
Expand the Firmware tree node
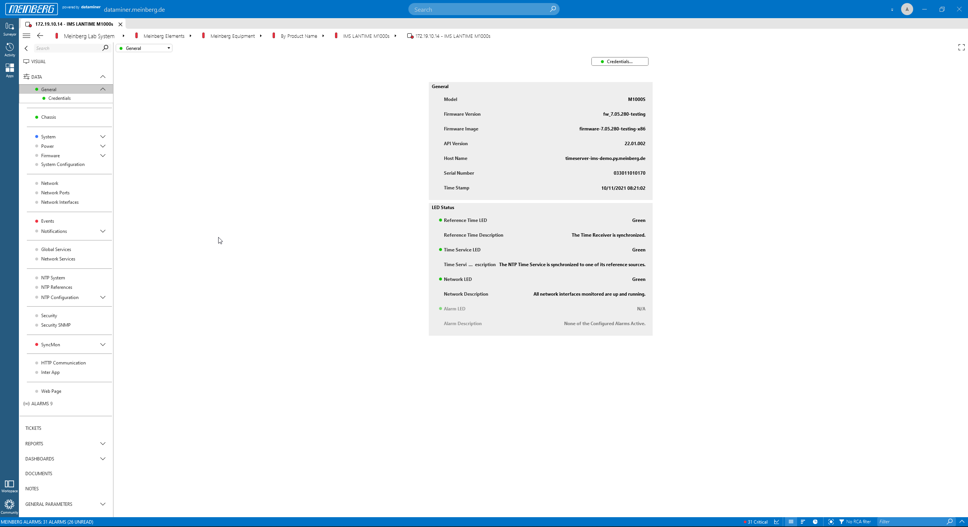coord(102,156)
